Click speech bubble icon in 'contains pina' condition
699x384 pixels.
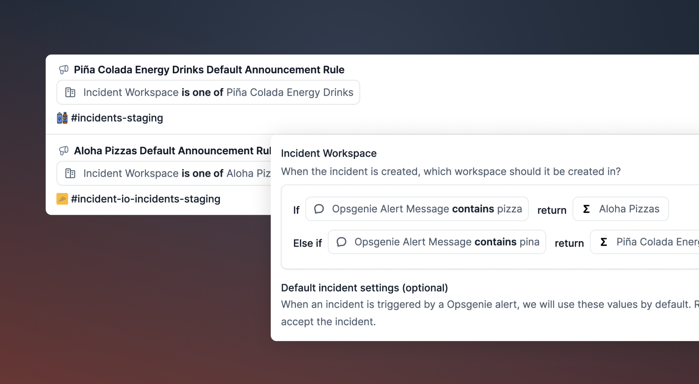(341, 242)
